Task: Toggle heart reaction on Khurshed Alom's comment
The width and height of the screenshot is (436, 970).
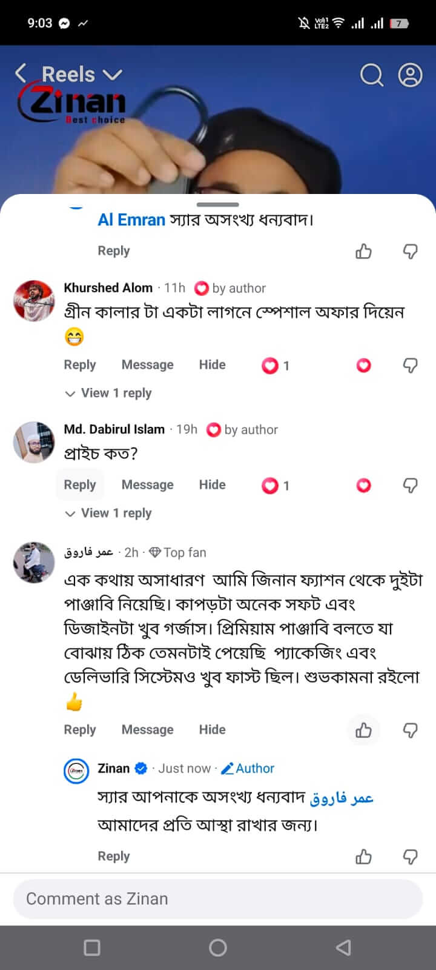Action: pyautogui.click(x=363, y=365)
